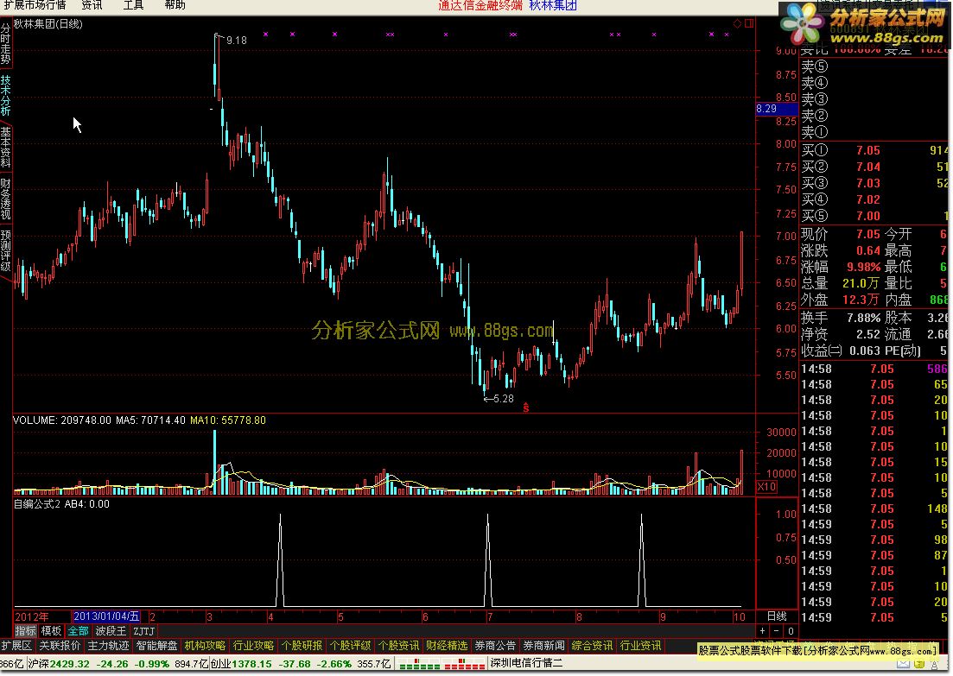Open the 综合资讯 tab
Screen dimensions: 953x676
pyautogui.click(x=592, y=646)
